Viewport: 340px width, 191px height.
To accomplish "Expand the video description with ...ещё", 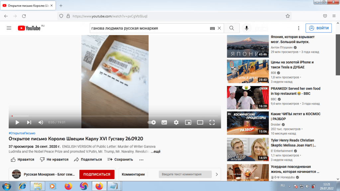I will click(x=156, y=151).
